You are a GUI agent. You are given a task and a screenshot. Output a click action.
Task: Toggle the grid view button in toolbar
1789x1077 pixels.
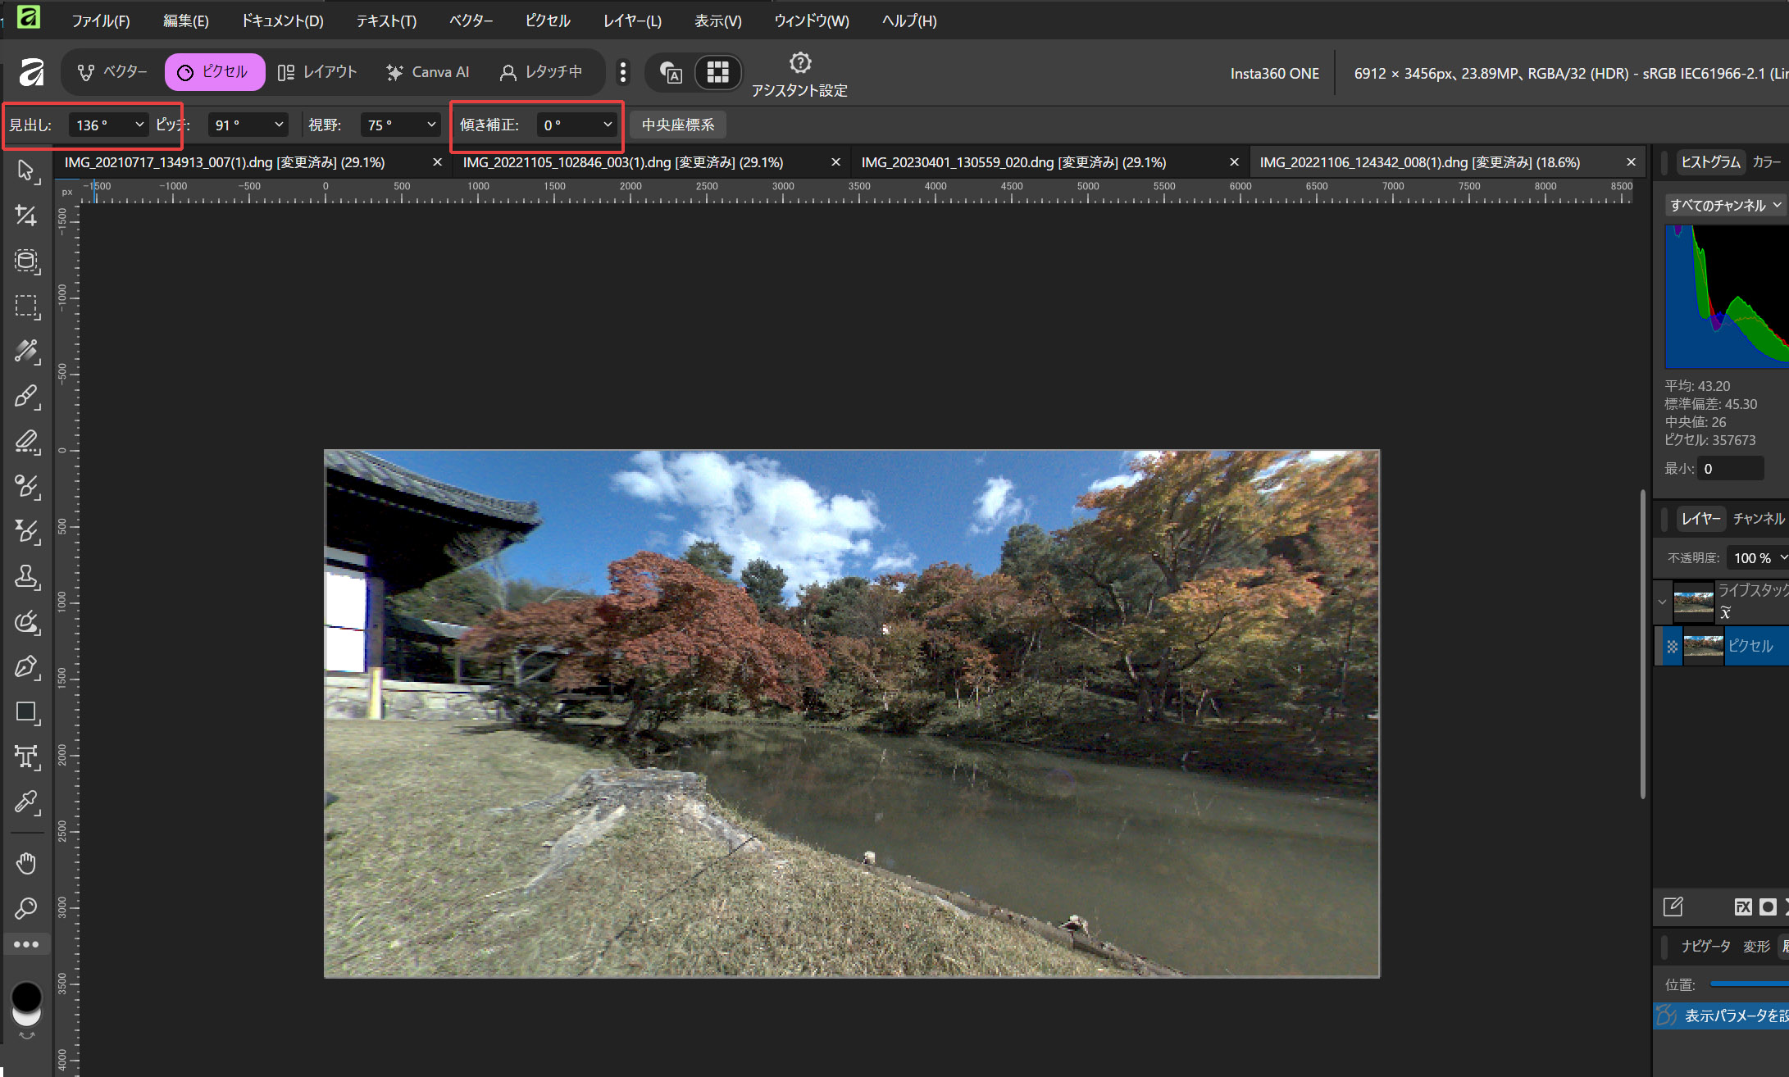click(717, 73)
